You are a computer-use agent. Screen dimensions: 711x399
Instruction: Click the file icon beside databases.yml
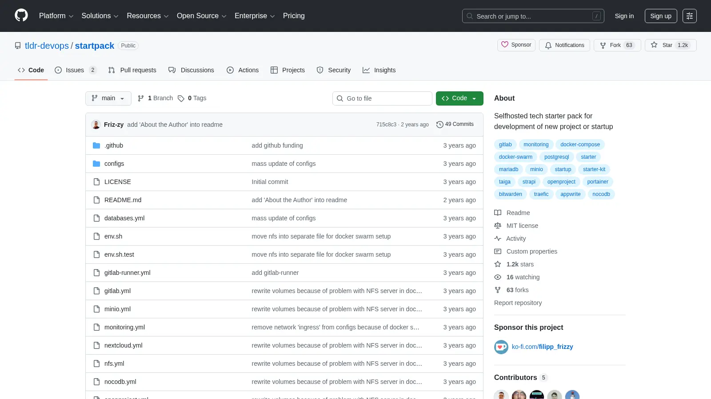point(96,218)
